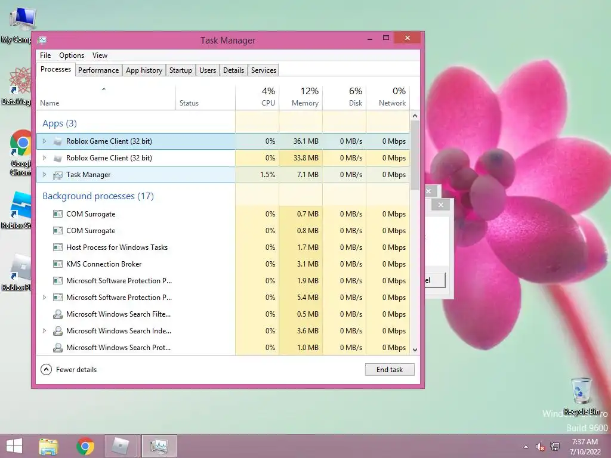
Task: Click the Task Manager taskbar button
Action: coord(159,446)
